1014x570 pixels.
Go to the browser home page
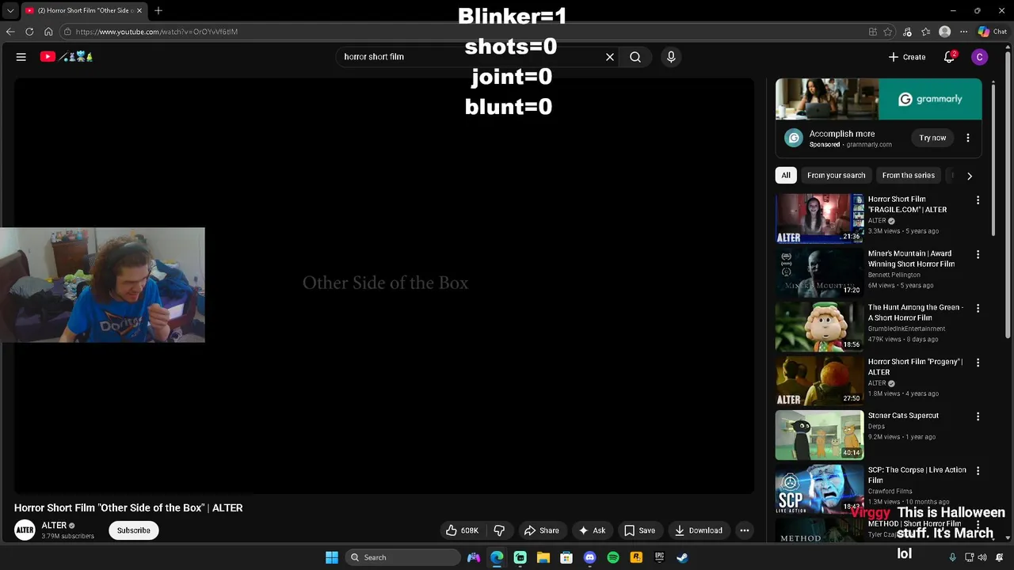(x=48, y=32)
